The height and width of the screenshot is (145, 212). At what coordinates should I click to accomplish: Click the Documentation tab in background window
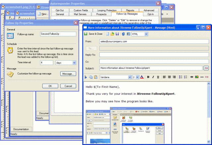pyautogui.click(x=21, y=129)
